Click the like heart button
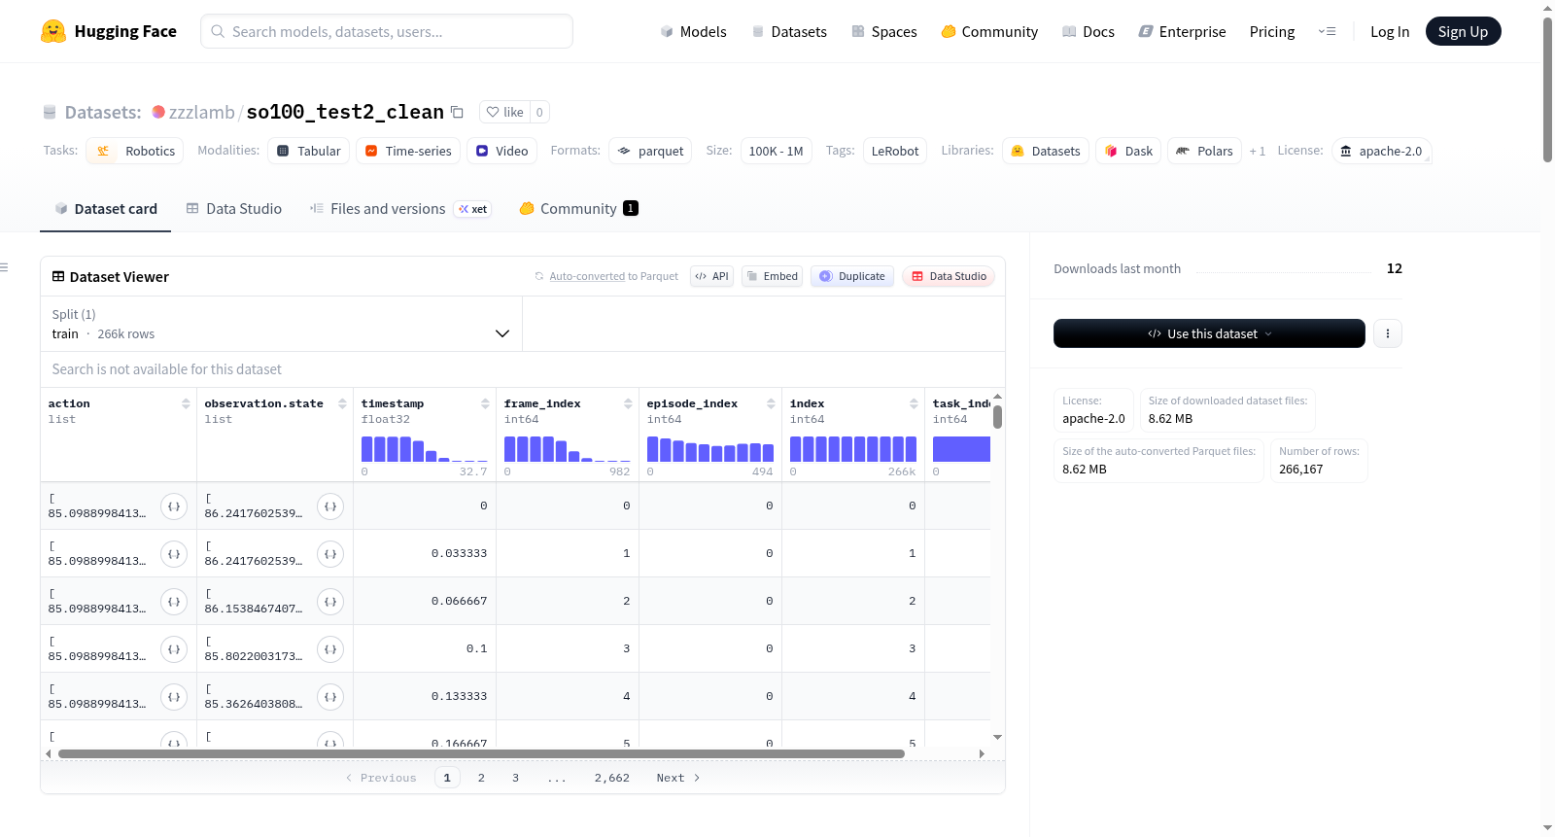This screenshot has width=1555, height=837. click(504, 112)
